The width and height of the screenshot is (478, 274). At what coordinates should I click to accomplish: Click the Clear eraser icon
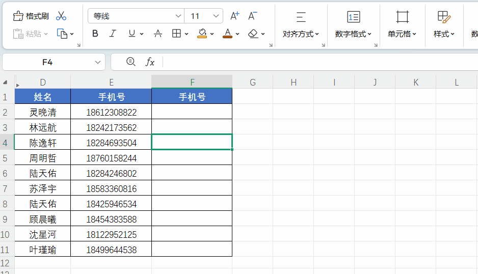coord(253,34)
